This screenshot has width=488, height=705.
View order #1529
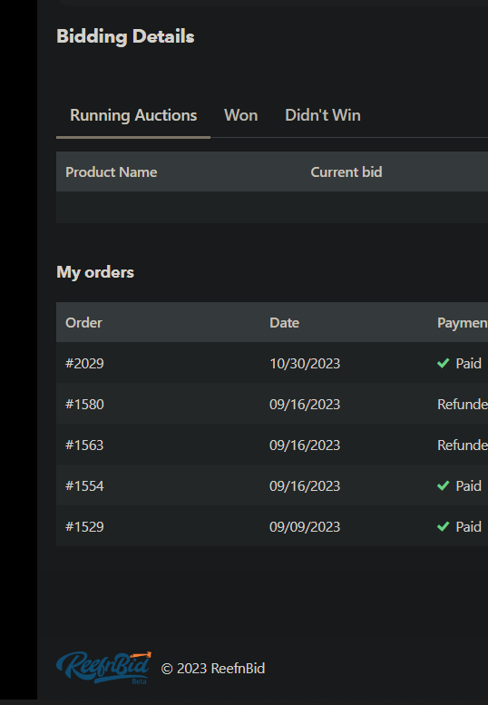pos(84,527)
